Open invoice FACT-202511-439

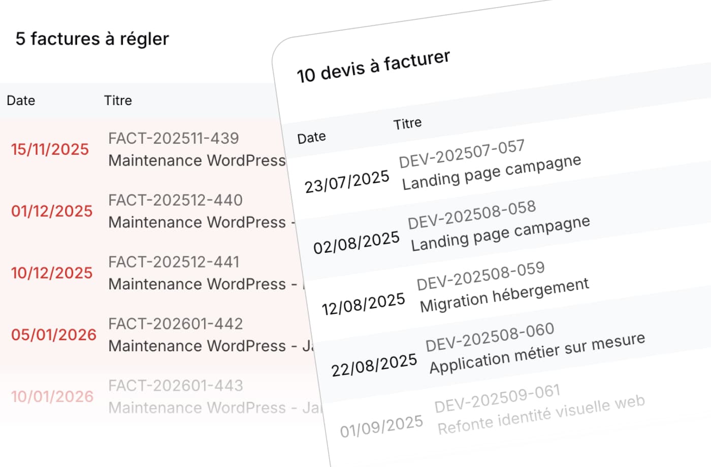173,139
